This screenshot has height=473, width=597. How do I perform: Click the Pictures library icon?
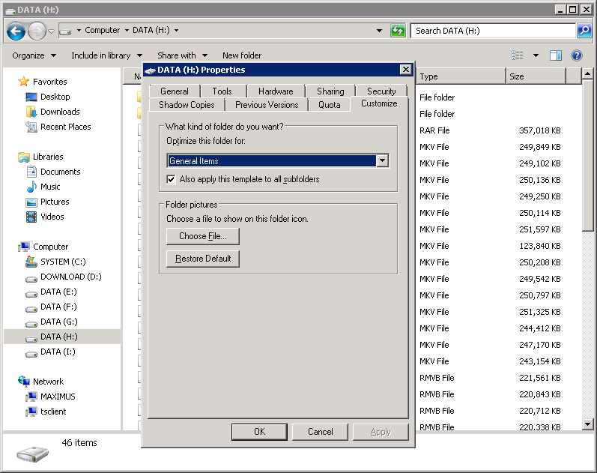pos(31,202)
